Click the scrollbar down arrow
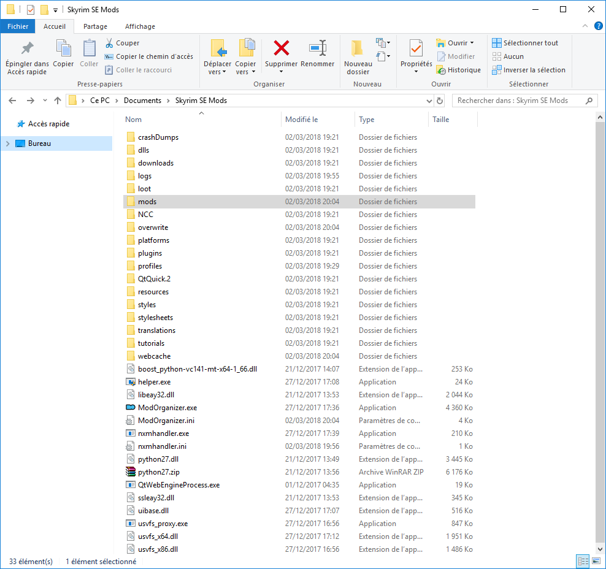606x569 pixels. pyautogui.click(x=600, y=549)
